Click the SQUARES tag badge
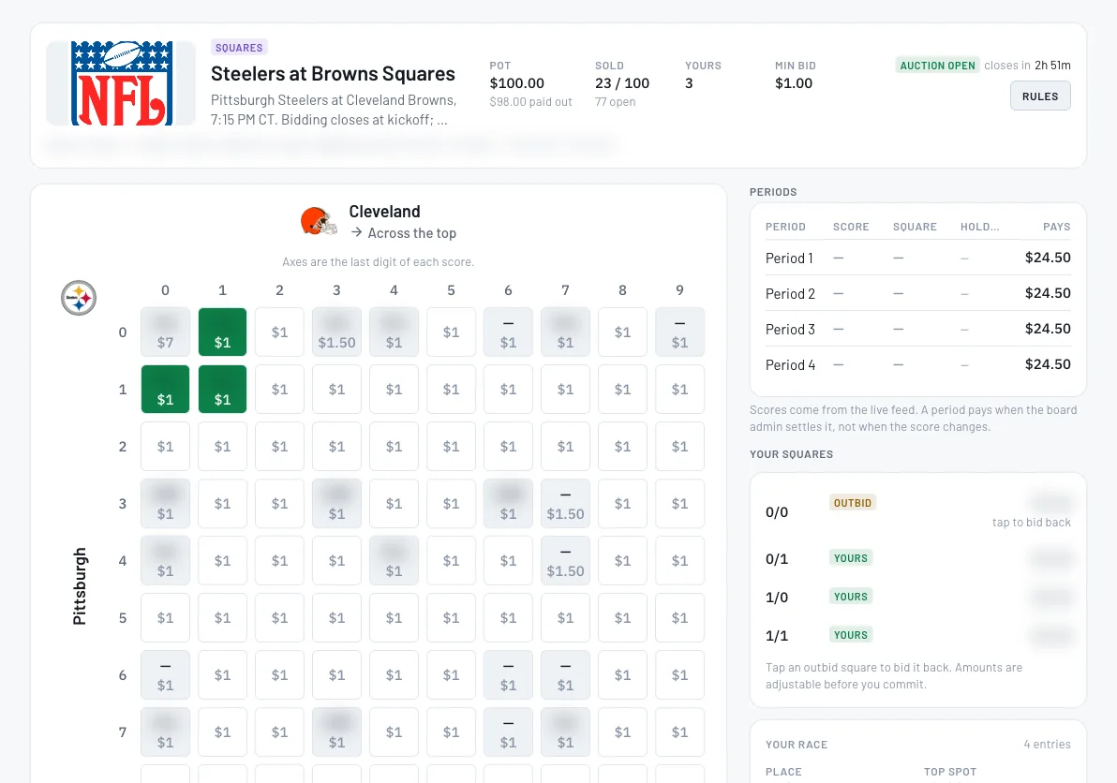1117x783 pixels. tap(239, 48)
